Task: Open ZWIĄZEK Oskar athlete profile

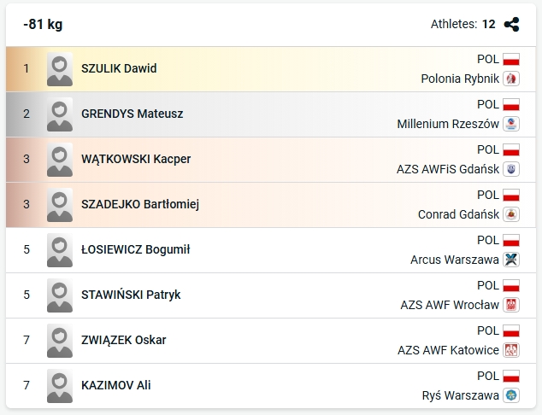Action: (x=123, y=340)
